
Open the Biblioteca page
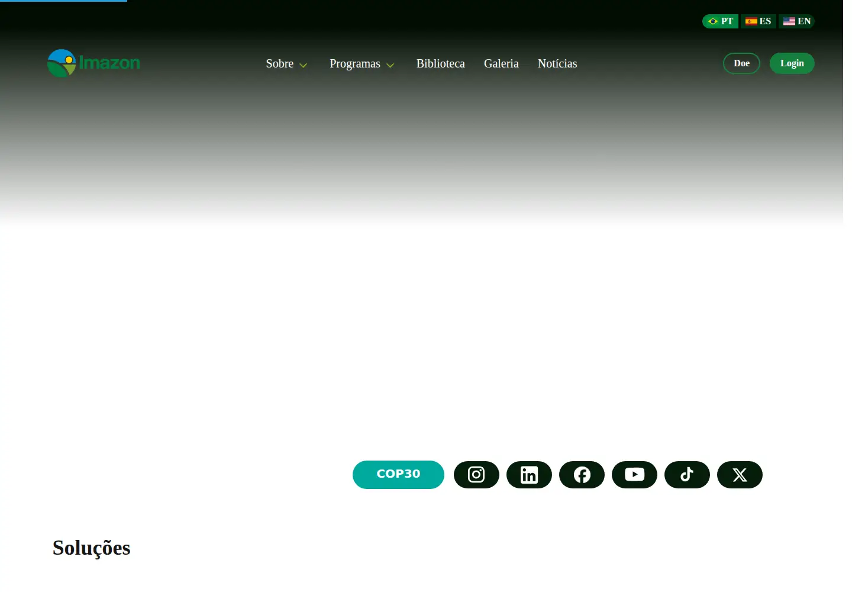point(441,64)
